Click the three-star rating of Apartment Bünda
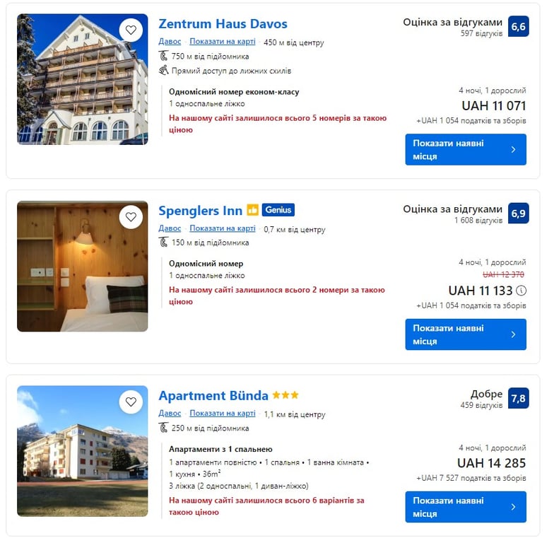Image resolution: width=554 pixels, height=543 pixels. click(x=285, y=395)
